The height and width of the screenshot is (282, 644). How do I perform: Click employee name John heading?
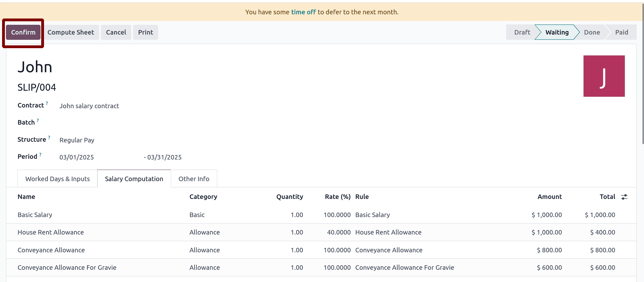[35, 67]
